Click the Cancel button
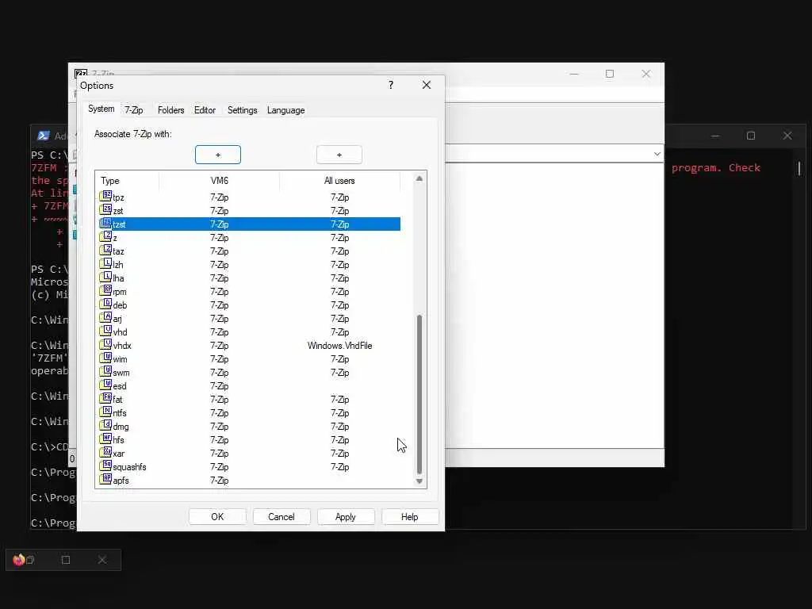Image resolution: width=812 pixels, height=609 pixels. pos(282,517)
